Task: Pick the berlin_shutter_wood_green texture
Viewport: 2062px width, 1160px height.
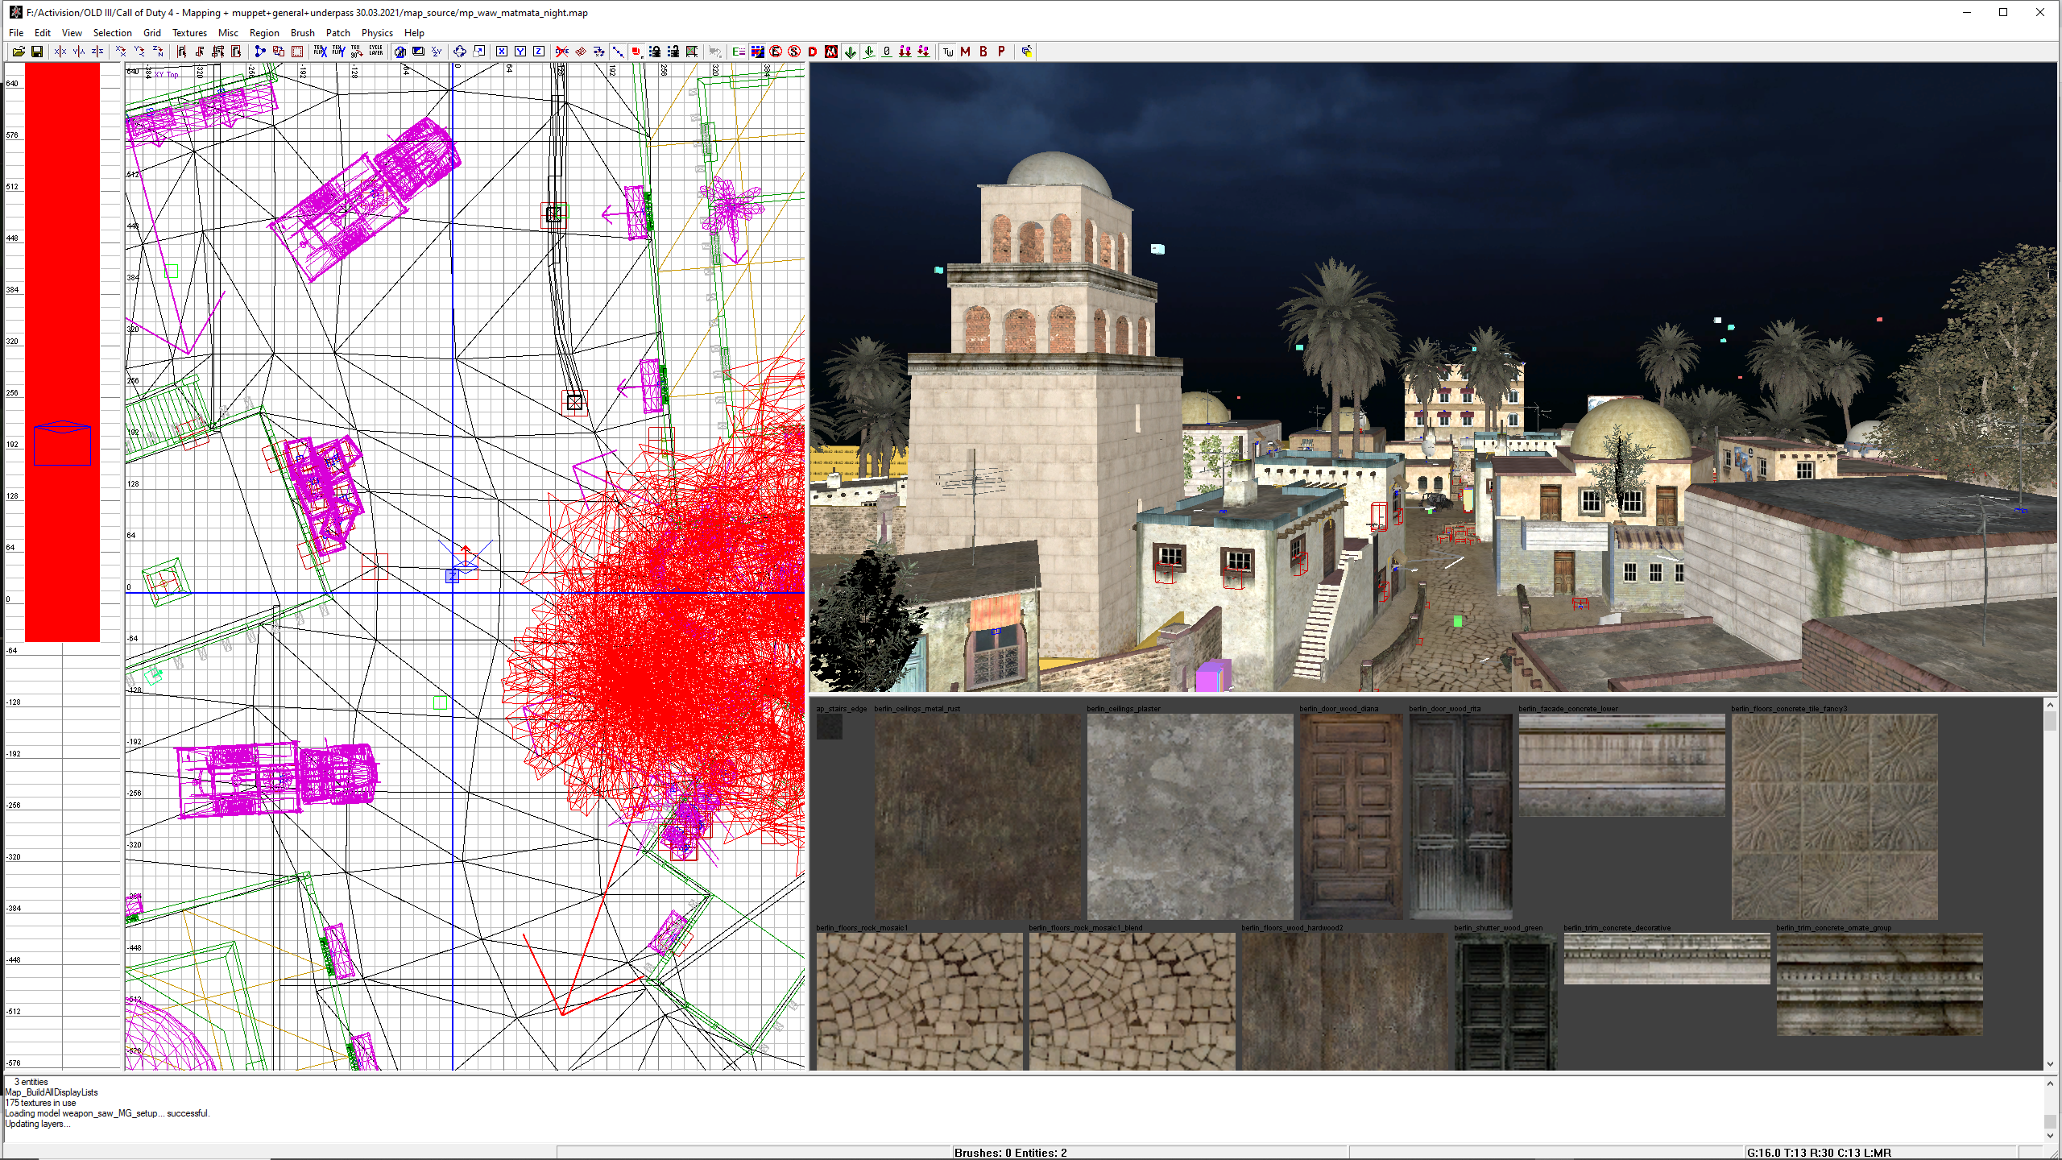Action: pos(1505,1001)
